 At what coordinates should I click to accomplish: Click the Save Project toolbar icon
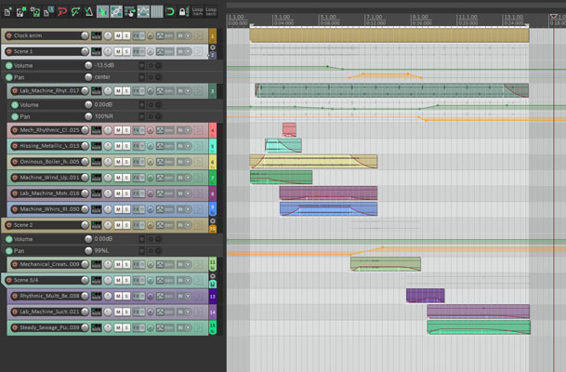point(34,12)
